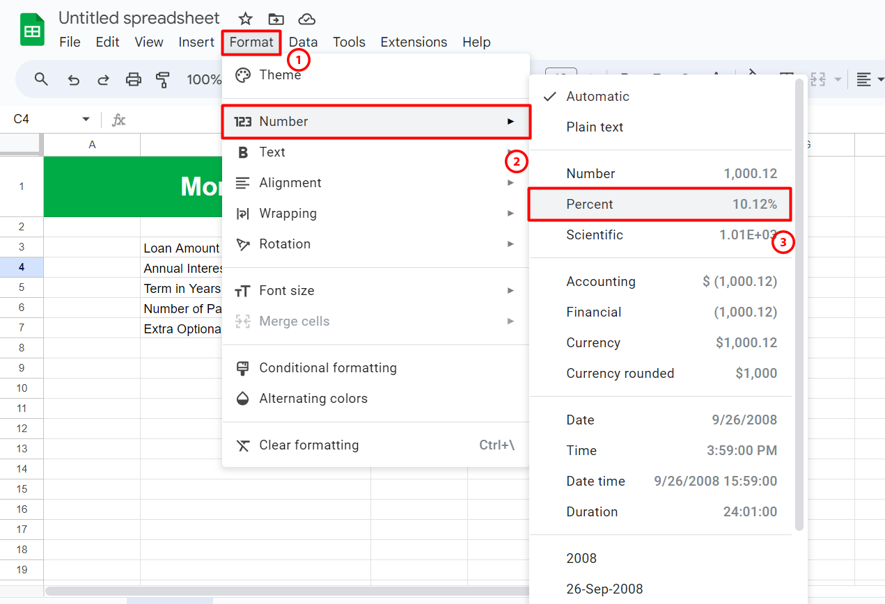Click the fx formula bar icon
885x604 pixels.
[x=119, y=120]
